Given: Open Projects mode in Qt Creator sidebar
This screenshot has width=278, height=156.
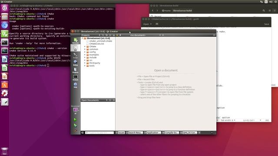Looking at the screenshot, I should tap(75, 70).
